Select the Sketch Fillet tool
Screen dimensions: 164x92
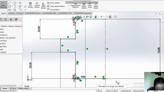(20, 10)
